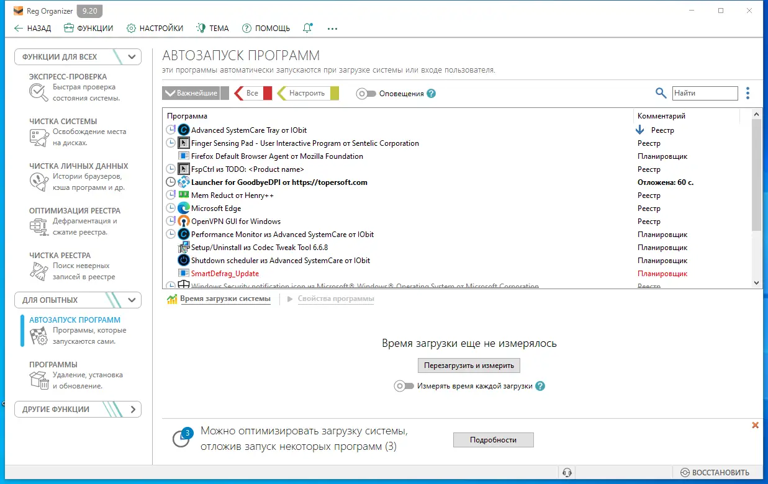Sort by the Программа column header

[x=397, y=116]
